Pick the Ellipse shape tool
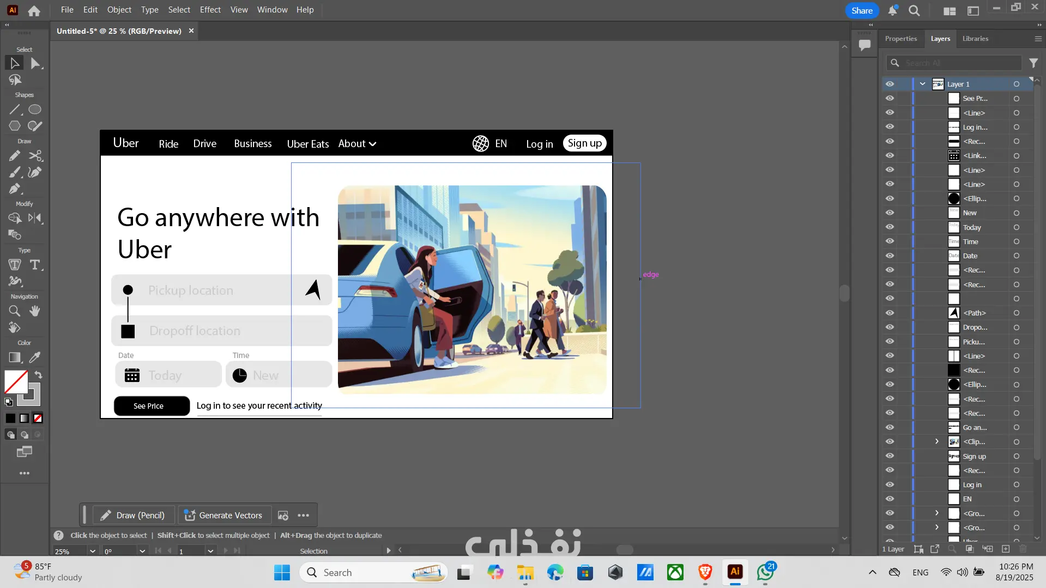The image size is (1046, 588). (x=35, y=110)
